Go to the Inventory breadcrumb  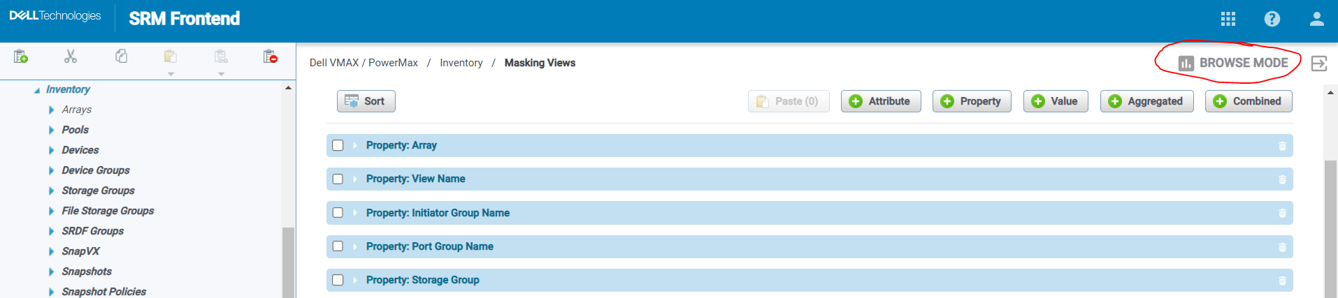pyautogui.click(x=461, y=63)
